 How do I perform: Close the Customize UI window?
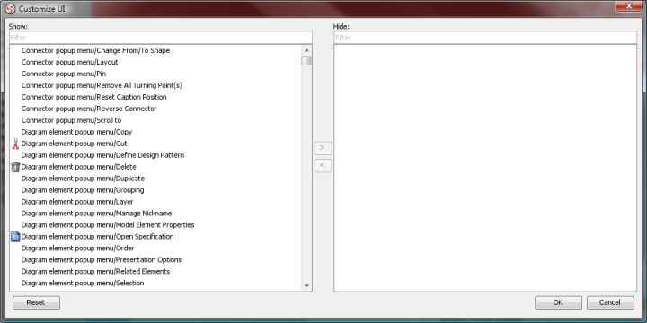629,5
